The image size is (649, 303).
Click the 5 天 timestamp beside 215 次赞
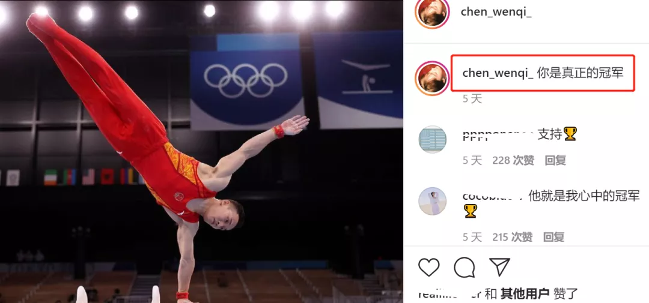pyautogui.click(x=472, y=237)
